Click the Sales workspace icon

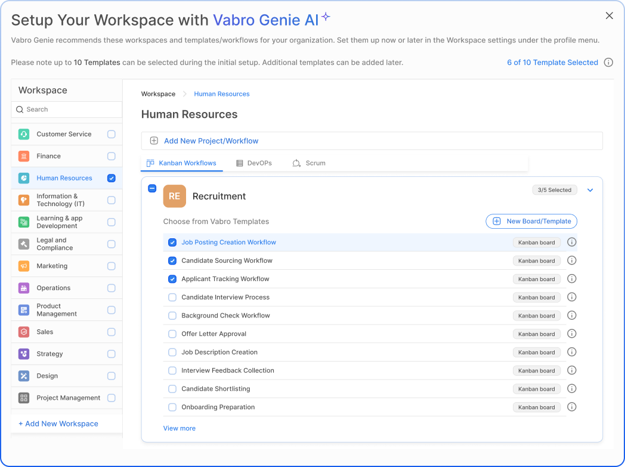click(x=24, y=332)
